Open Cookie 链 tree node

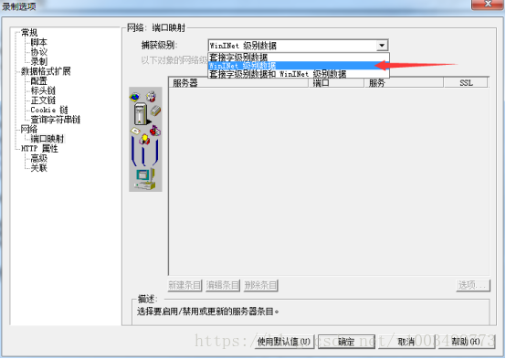49,110
